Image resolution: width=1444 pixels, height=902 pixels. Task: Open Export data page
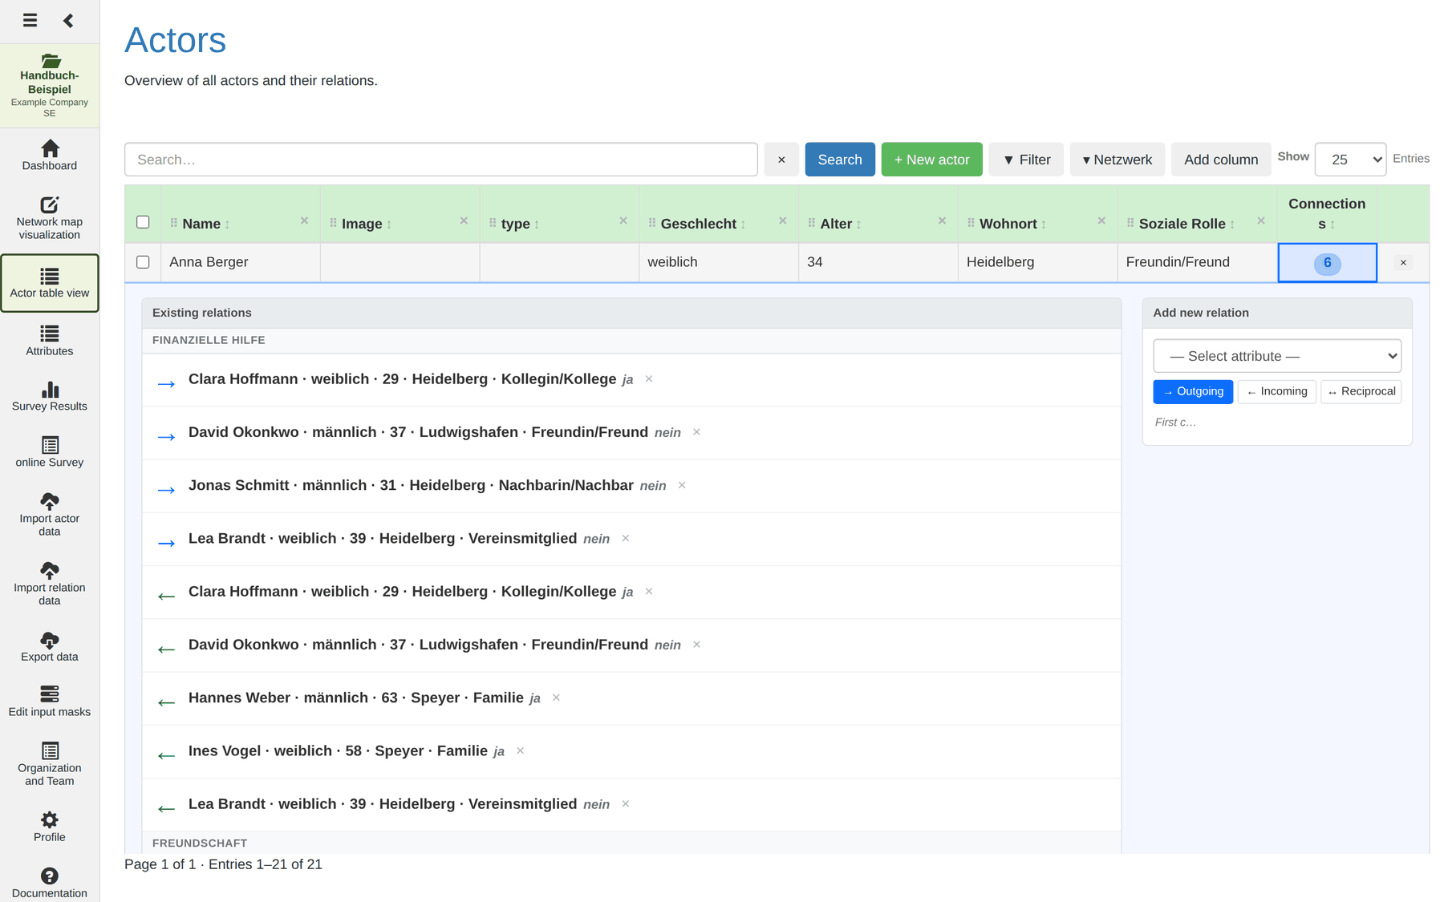point(50,646)
